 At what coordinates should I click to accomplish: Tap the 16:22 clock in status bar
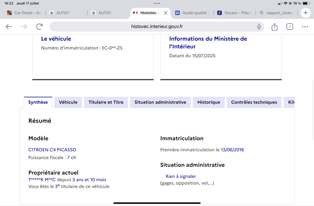(9, 3)
